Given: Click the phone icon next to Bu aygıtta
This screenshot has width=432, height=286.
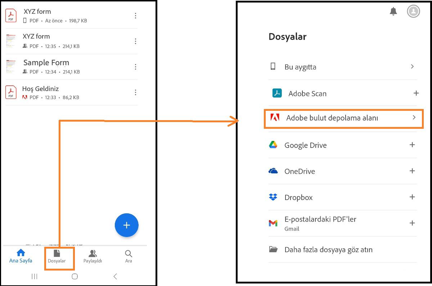Looking at the screenshot, I should 273,67.
